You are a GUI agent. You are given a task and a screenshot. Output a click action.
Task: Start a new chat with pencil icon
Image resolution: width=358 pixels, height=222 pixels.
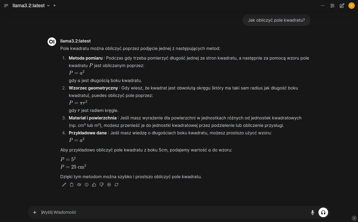pos(342,6)
